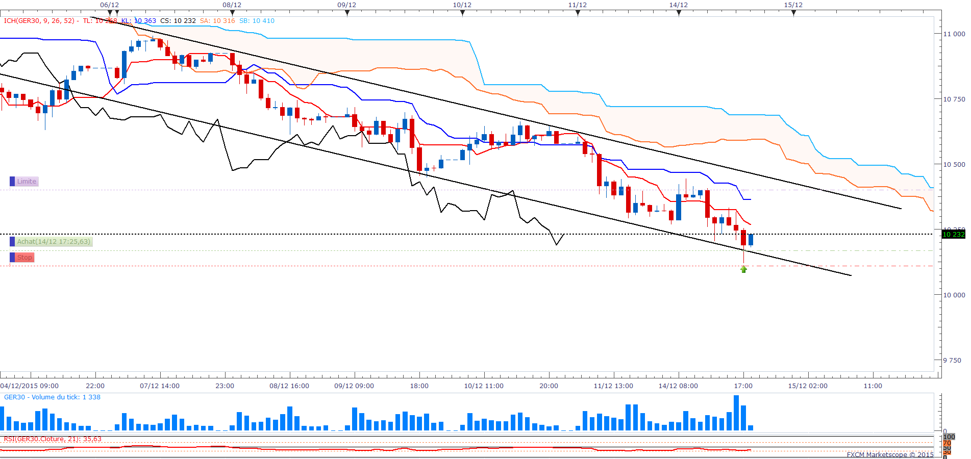Click the blue handle beside Limite
Image resolution: width=971 pixels, height=459 pixels.
coord(12,182)
